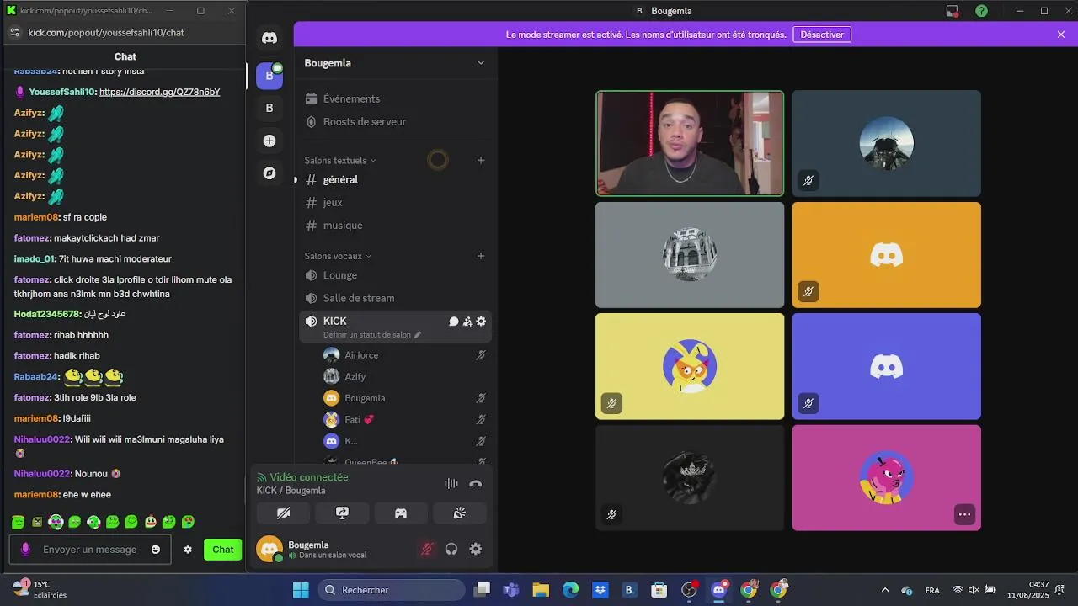Send message with green Chat button
Image resolution: width=1078 pixels, height=606 pixels.
[x=223, y=550]
